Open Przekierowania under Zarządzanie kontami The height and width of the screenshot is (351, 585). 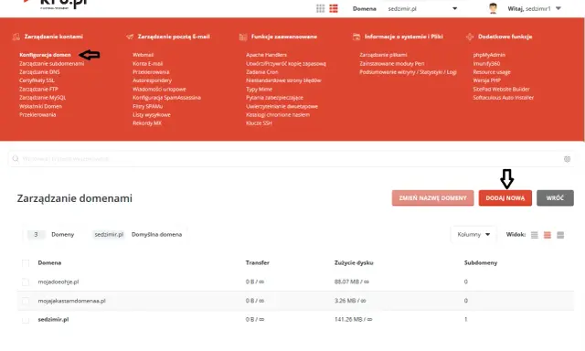(37, 114)
